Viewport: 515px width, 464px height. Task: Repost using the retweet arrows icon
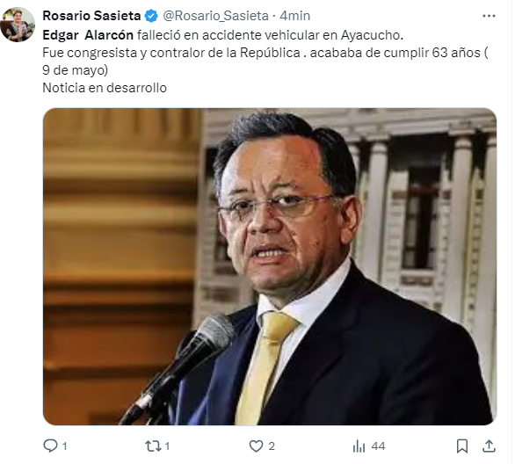(x=153, y=446)
